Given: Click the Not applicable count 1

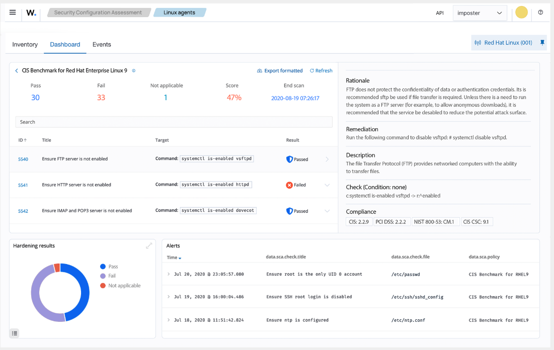Looking at the screenshot, I should click(x=166, y=98).
